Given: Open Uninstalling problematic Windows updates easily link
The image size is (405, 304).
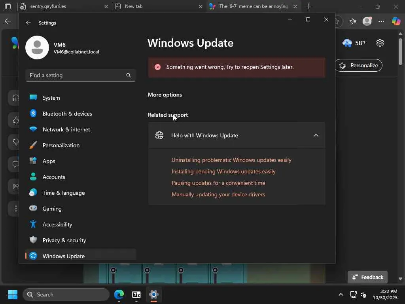Looking at the screenshot, I should click(231, 160).
